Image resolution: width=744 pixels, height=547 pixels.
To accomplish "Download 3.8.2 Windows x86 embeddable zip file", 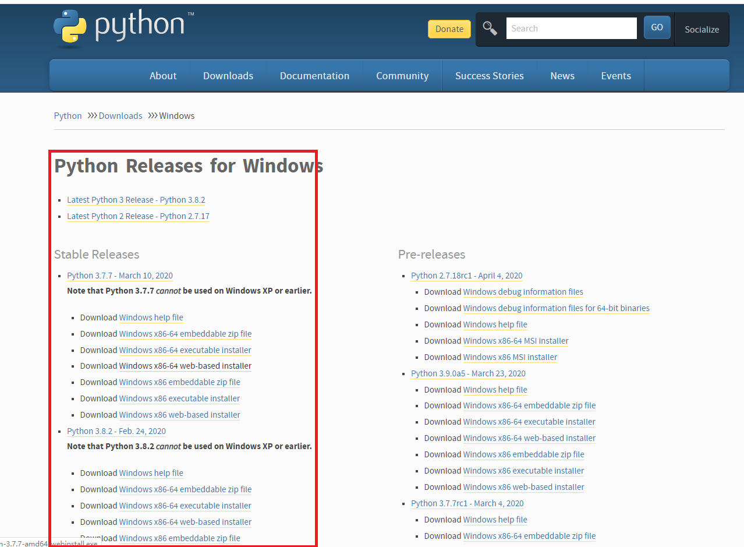I will (179, 538).
